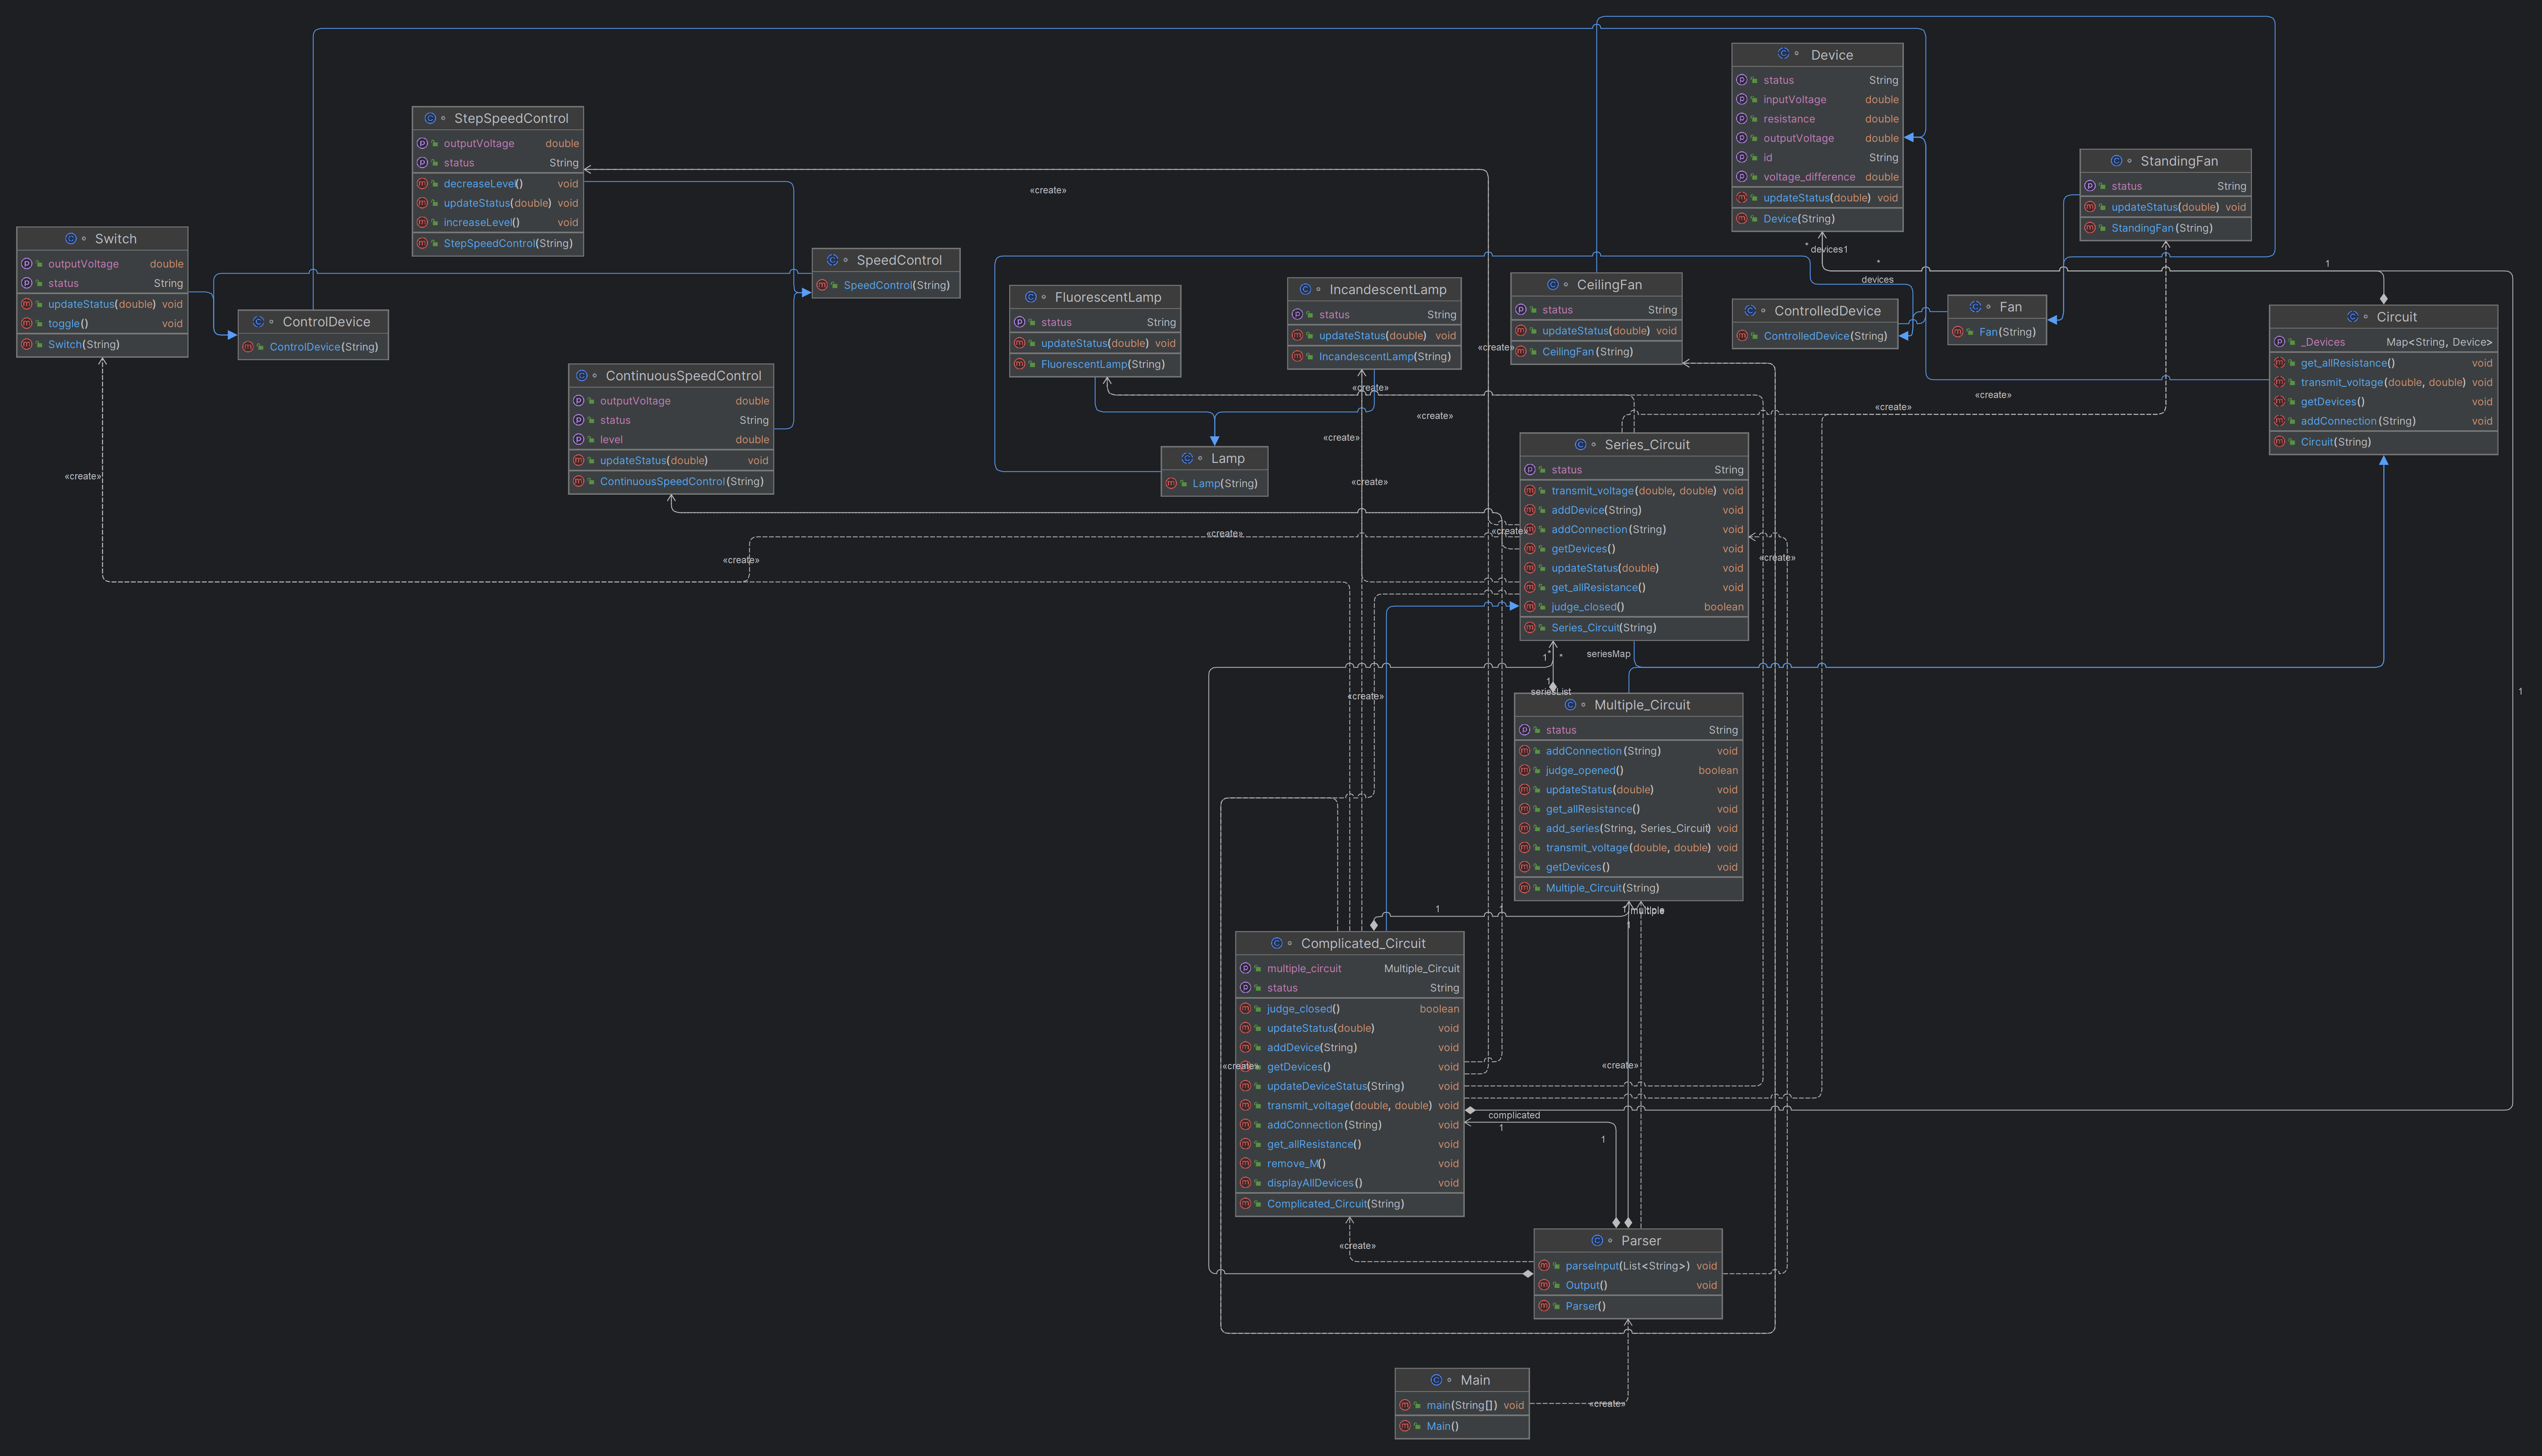The width and height of the screenshot is (2542, 1456).
Task: Click the class icon next to ControlDevice title
Action: point(259,322)
